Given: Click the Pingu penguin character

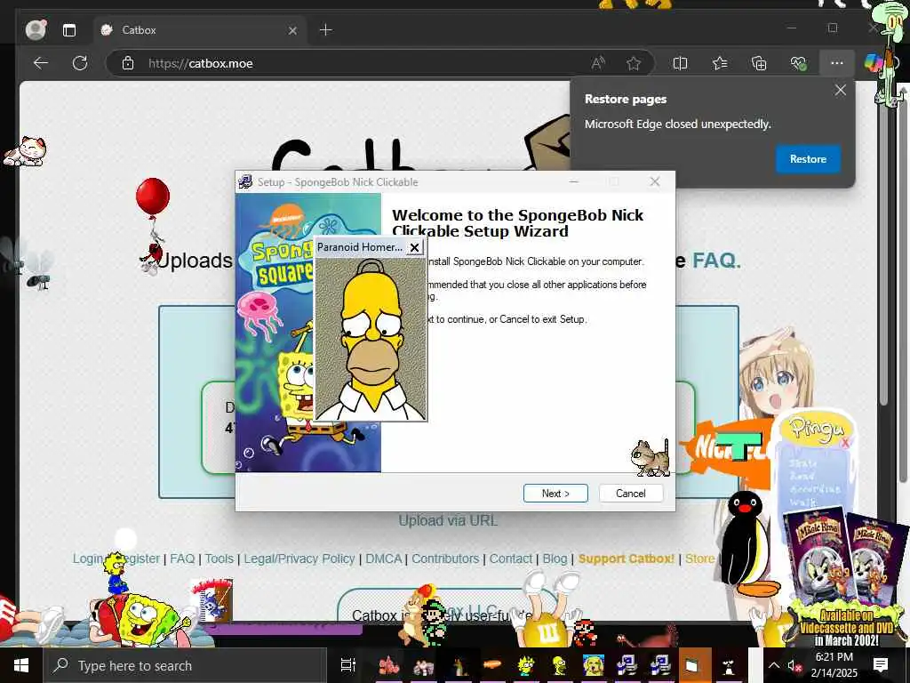Looking at the screenshot, I should tap(746, 542).
